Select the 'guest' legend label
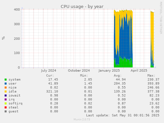This screenshot has height=123, width=164. click(x=14, y=111)
